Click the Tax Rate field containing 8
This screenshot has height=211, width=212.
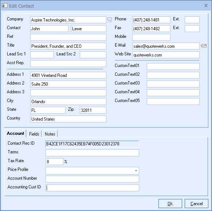54,162
